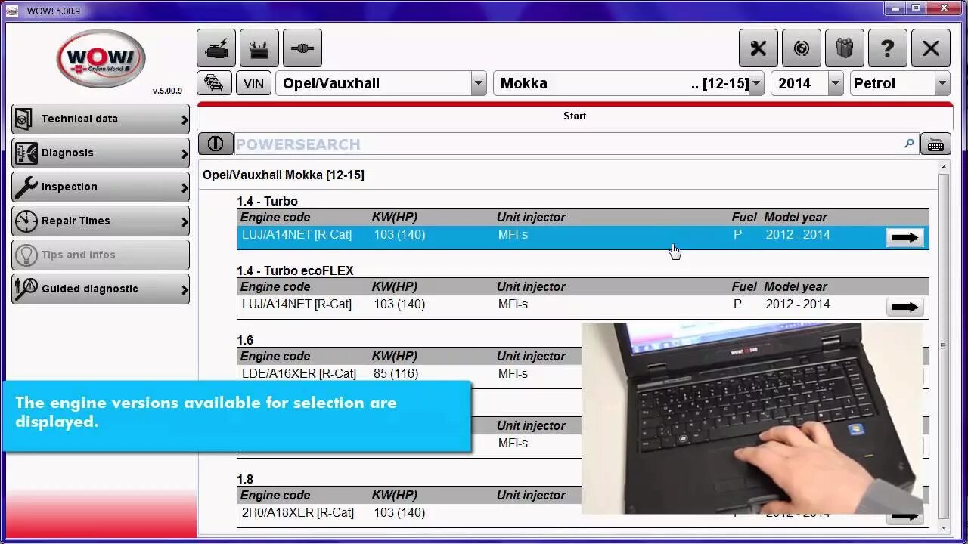Screen dimensions: 968x544
Task: Click the engine icon in top toolbar
Action: (216, 49)
